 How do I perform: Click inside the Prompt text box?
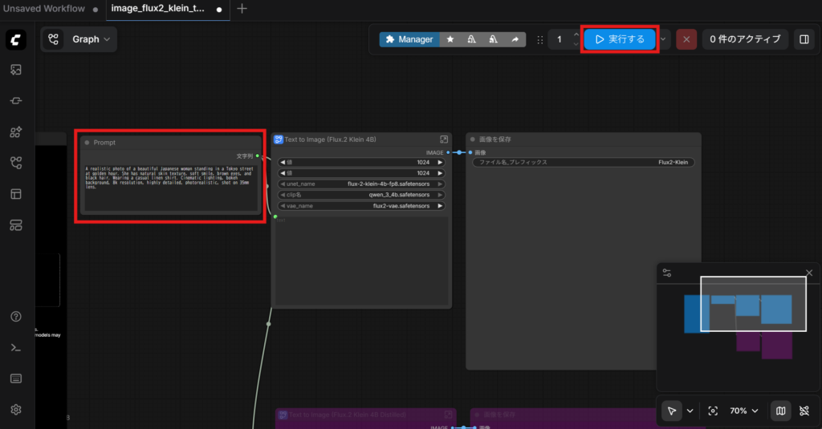point(169,184)
